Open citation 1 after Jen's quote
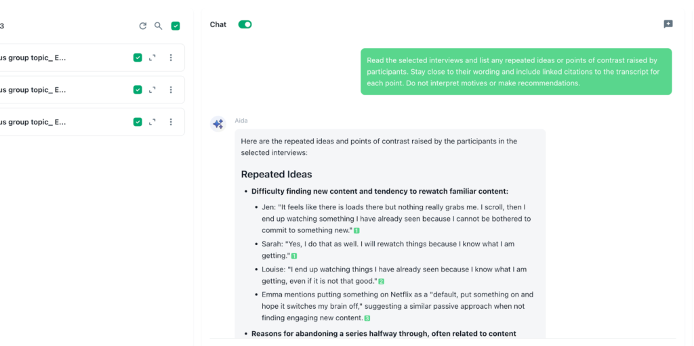This screenshot has height=346, width=694. point(356,231)
